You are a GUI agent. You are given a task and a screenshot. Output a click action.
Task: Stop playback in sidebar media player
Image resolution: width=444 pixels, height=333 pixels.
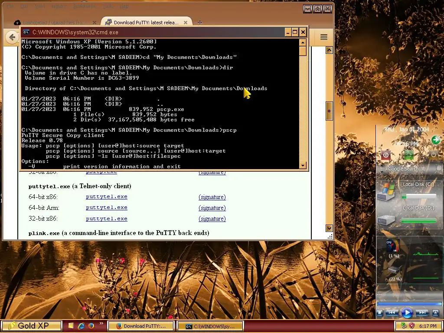point(380,313)
